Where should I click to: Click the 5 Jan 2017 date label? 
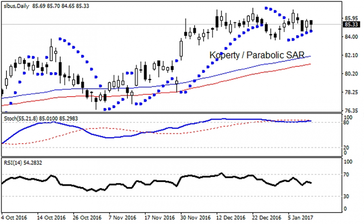pyautogui.click(x=300, y=217)
